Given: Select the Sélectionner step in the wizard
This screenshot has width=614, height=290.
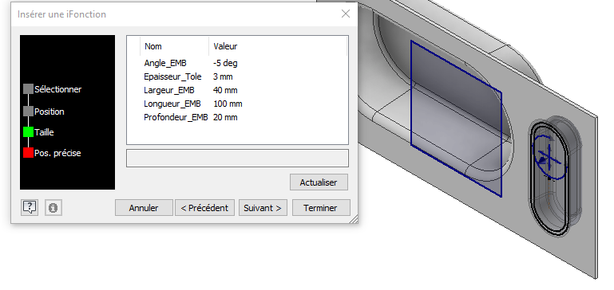Looking at the screenshot, I should [x=53, y=89].
